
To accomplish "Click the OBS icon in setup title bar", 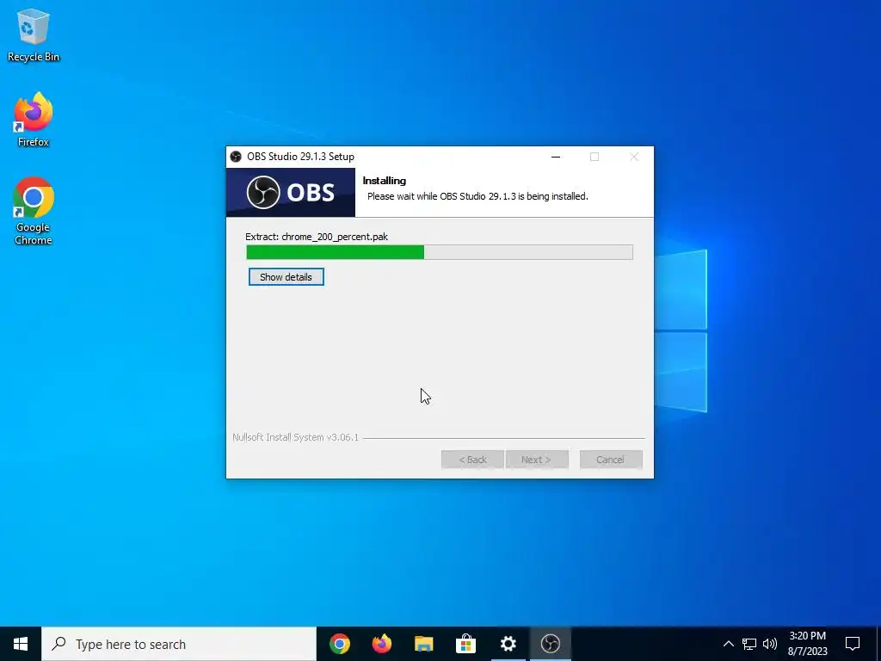I will pos(236,157).
